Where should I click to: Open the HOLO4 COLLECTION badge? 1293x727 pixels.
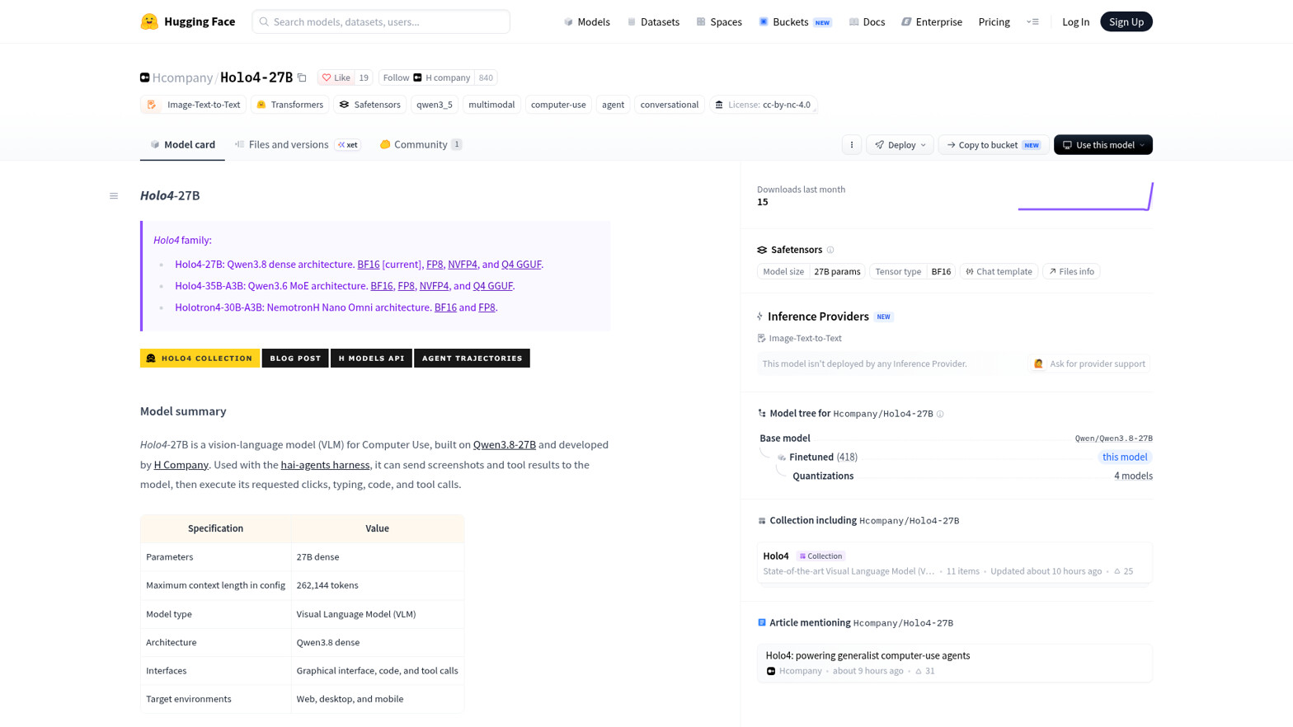pos(200,359)
